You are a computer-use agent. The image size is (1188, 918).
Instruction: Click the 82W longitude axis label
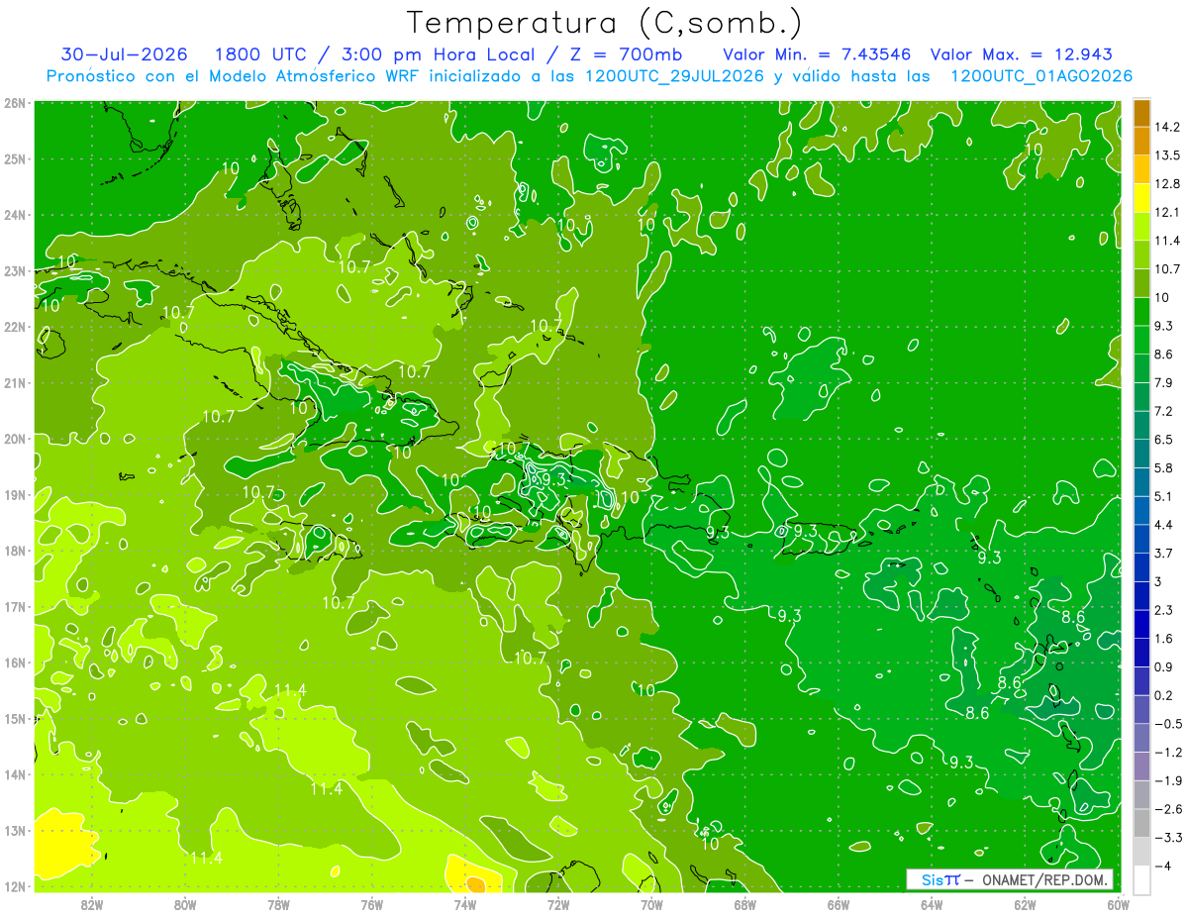[92, 905]
